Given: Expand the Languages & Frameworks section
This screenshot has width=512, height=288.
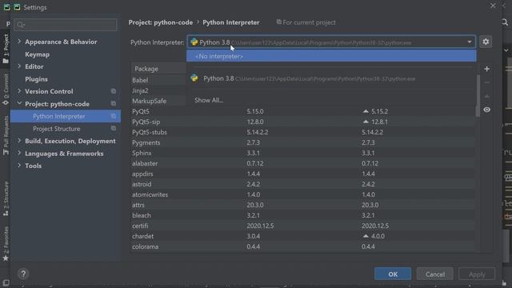Looking at the screenshot, I should (x=19, y=153).
